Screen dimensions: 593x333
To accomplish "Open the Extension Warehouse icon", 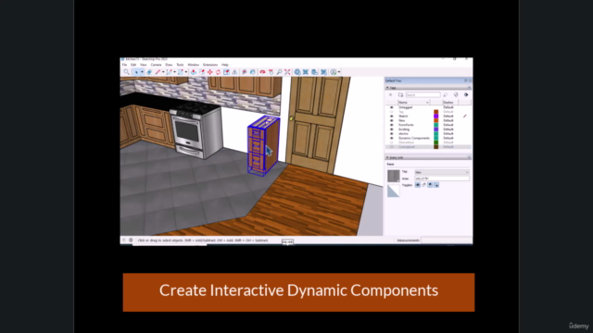I will (306, 72).
